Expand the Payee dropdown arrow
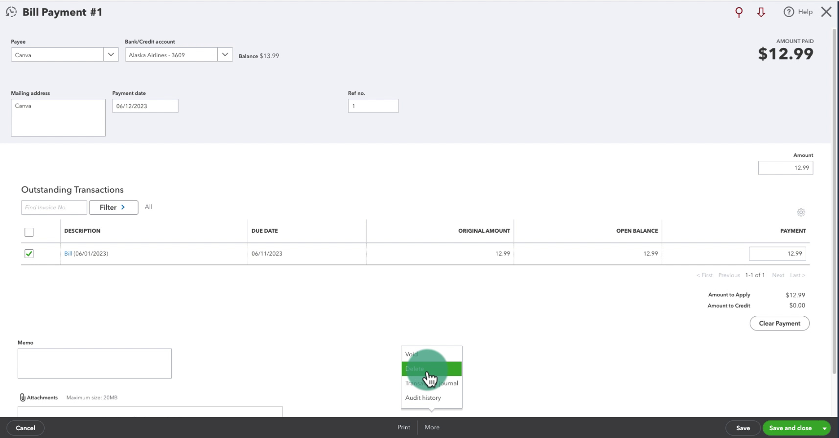The width and height of the screenshot is (839, 438). pos(111,55)
